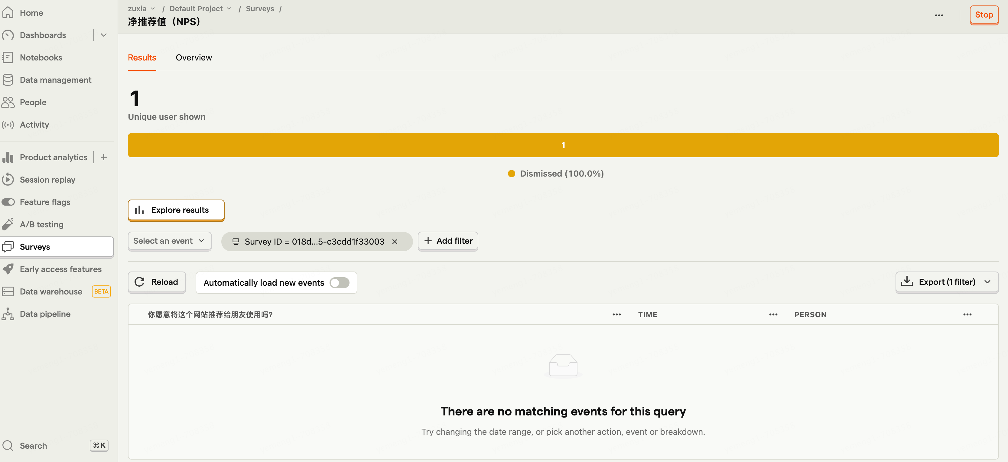Viewport: 1008px width, 462px height.
Task: Enable Automatically load new events toggle
Action: (339, 282)
